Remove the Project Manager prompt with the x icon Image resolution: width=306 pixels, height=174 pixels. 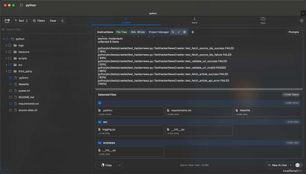(x=184, y=32)
